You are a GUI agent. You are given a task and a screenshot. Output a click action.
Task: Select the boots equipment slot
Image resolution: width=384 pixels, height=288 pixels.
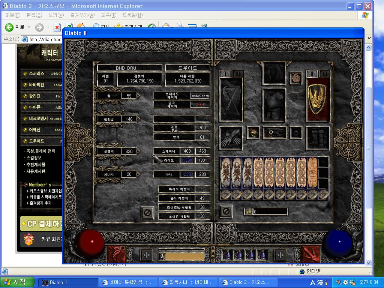click(x=317, y=138)
